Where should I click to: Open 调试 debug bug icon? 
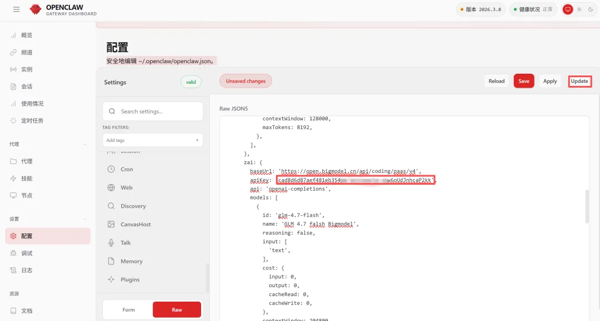[13, 253]
